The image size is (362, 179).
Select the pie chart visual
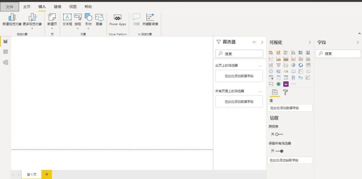pyautogui.click(x=293, y=65)
